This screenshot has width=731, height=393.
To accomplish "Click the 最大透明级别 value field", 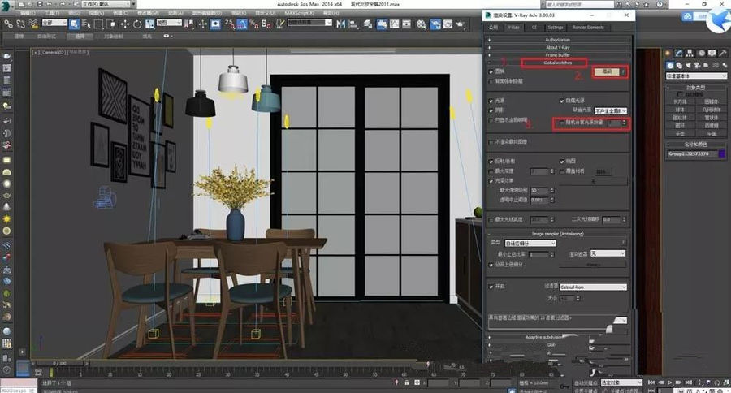I will click(539, 191).
